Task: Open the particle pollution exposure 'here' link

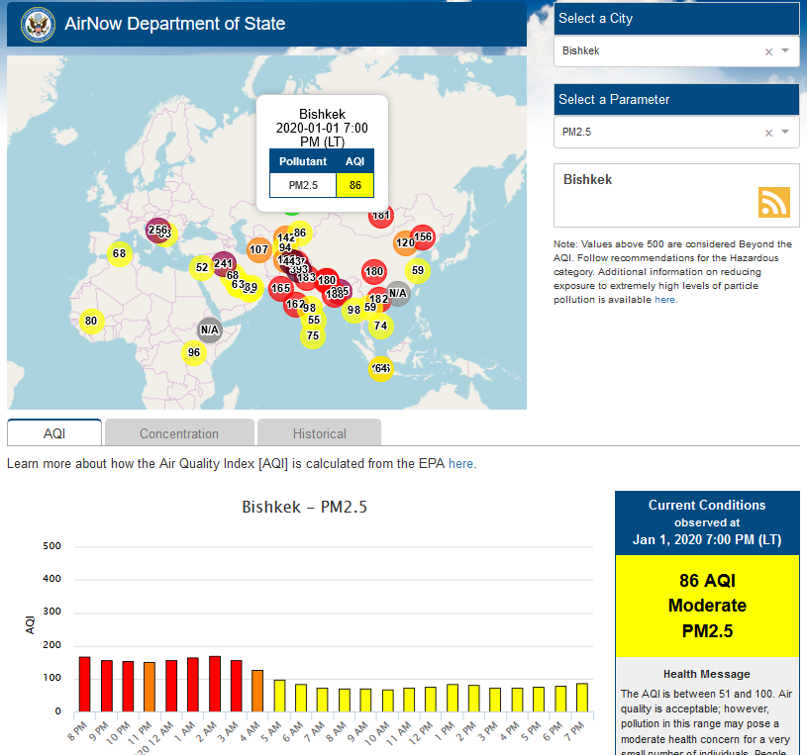Action: pos(664,299)
